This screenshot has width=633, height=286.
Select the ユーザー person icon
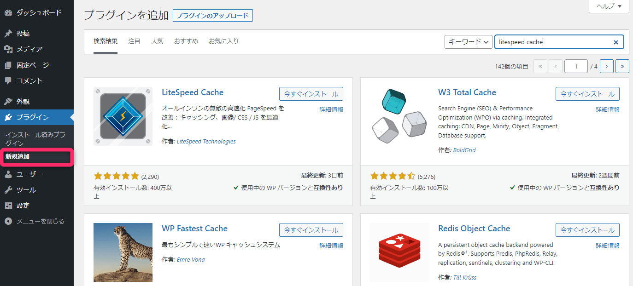(8, 173)
